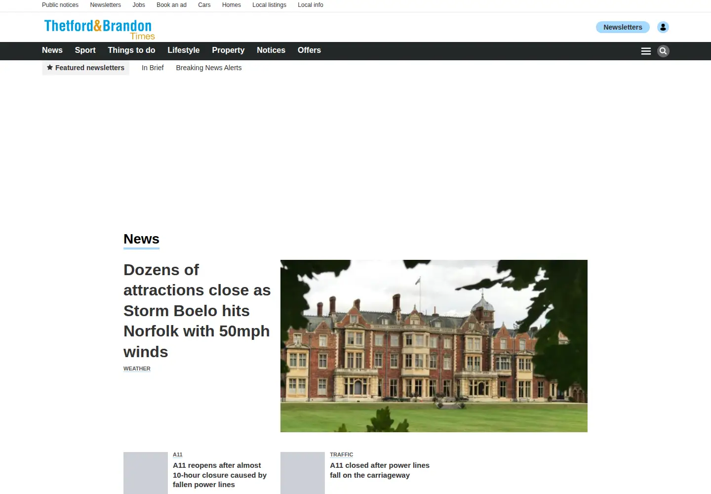Click Newsletters link in top bar
The width and height of the screenshot is (711, 494).
pyautogui.click(x=105, y=5)
